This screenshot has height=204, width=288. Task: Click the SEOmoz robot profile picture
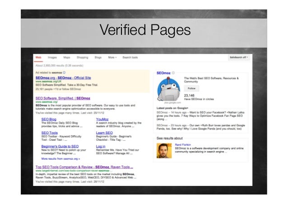(169, 89)
